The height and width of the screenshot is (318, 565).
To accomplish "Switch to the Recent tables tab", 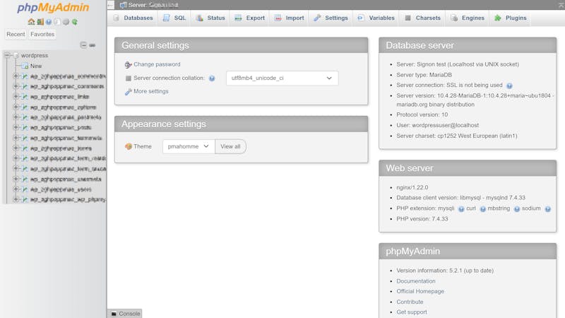I will coord(16,34).
